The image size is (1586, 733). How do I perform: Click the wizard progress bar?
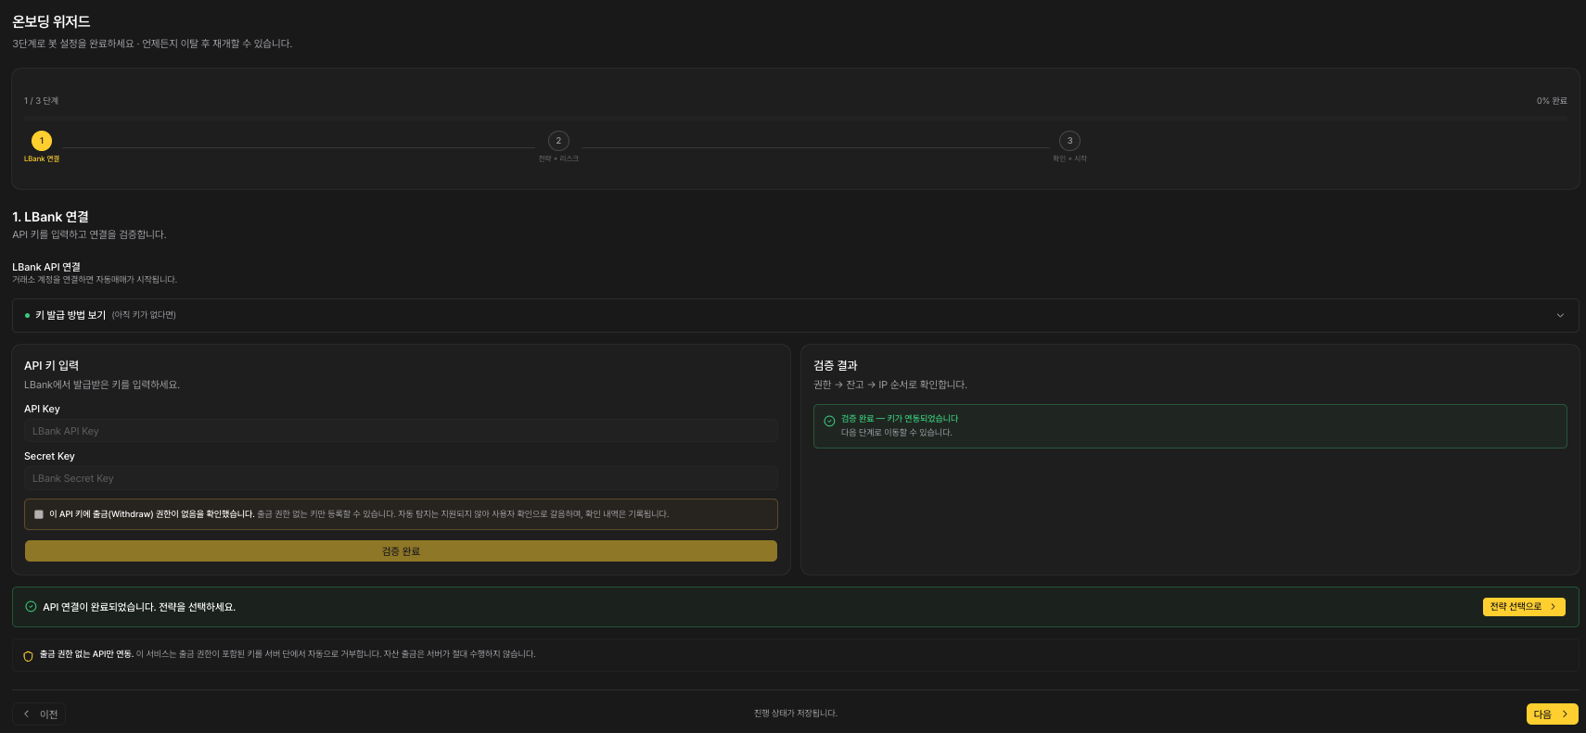[x=796, y=119]
